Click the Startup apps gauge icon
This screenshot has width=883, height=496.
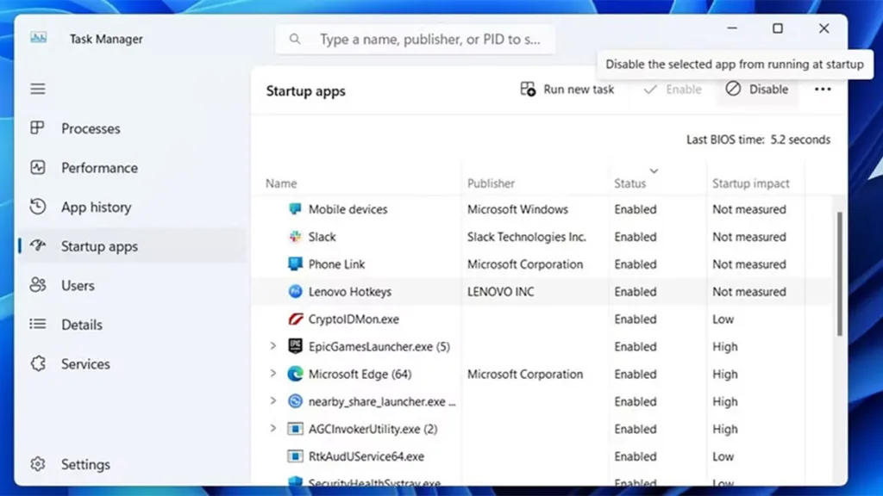[x=38, y=245]
